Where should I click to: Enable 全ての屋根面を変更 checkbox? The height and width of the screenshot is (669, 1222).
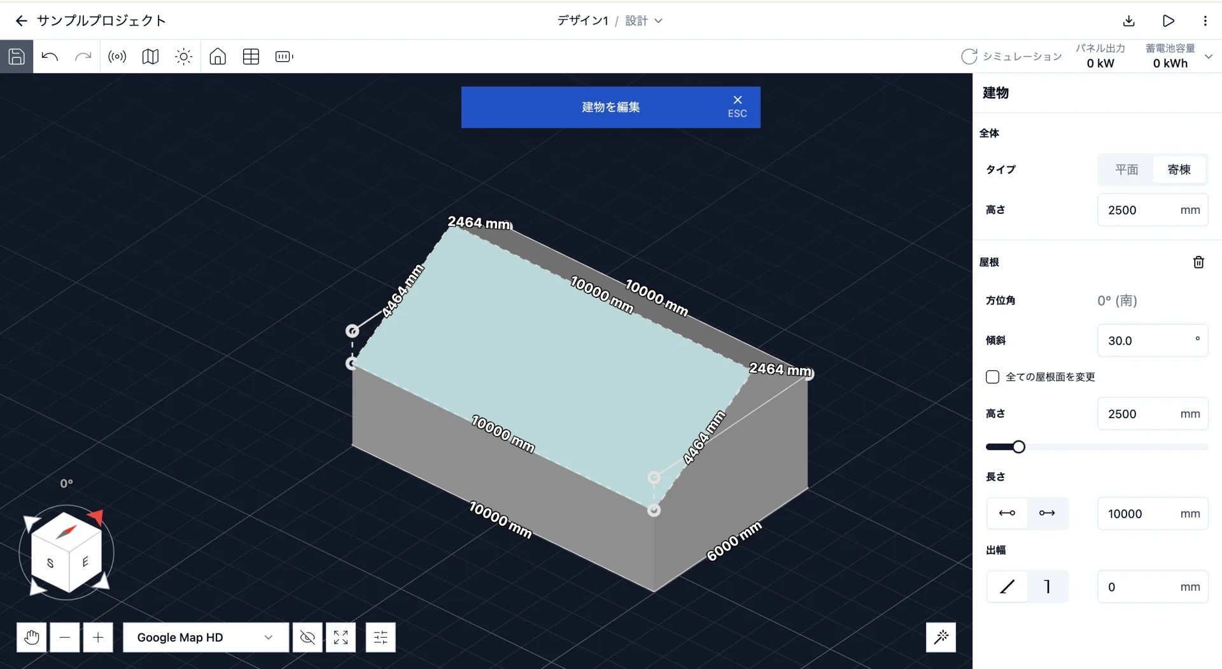992,377
